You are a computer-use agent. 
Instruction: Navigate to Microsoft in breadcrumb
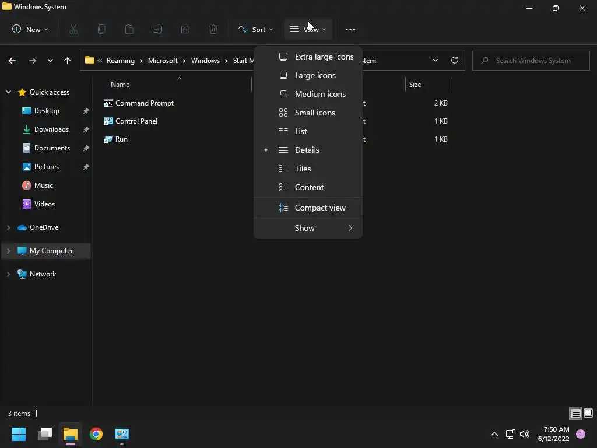163,61
